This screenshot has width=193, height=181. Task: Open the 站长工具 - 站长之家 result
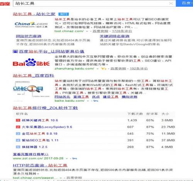click(34, 14)
